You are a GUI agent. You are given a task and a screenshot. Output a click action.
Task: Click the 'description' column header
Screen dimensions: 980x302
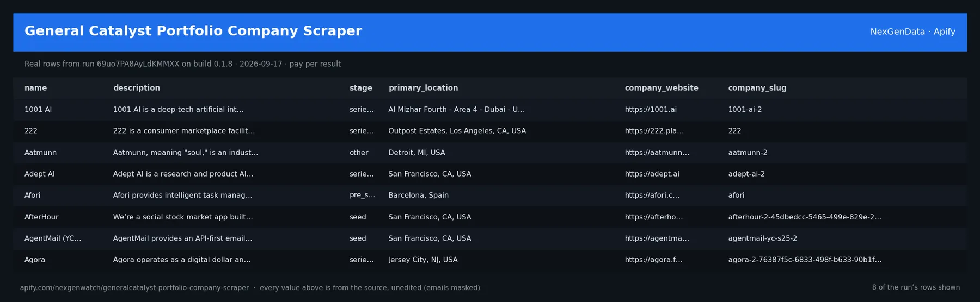137,88
